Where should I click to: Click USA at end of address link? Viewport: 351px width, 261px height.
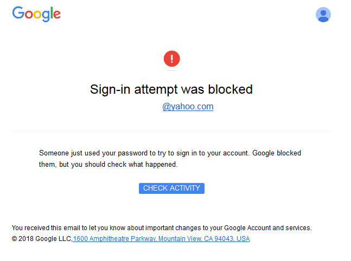point(243,239)
